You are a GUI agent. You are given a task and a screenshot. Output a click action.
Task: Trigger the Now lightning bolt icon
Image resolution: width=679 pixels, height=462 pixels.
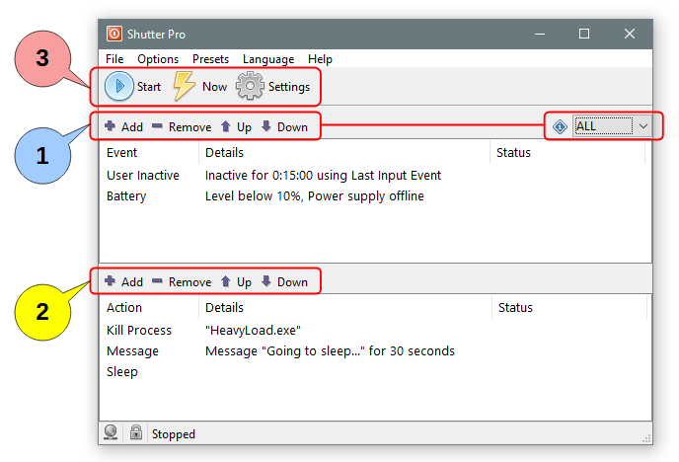click(x=185, y=87)
